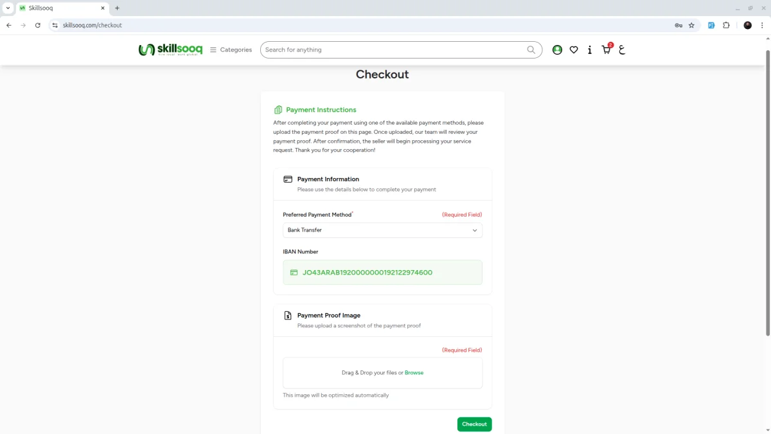Open the shopping cart icon
771x434 pixels.
click(x=606, y=50)
